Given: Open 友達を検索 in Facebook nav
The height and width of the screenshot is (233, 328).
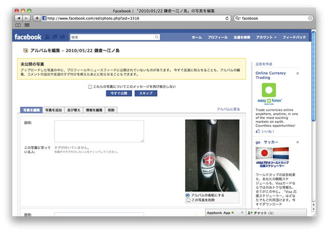Looking at the screenshot, I should point(242,37).
